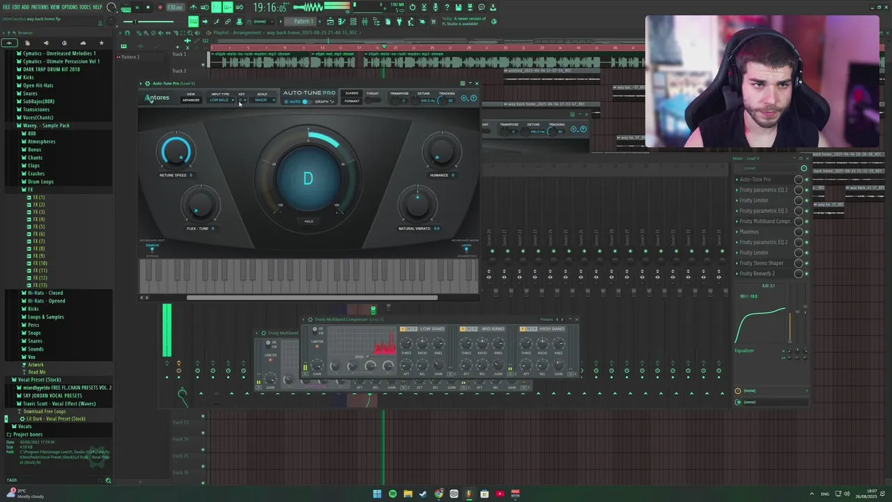Open Windows Start button on the taskbar
Screen dimensions: 892x502
377,494
